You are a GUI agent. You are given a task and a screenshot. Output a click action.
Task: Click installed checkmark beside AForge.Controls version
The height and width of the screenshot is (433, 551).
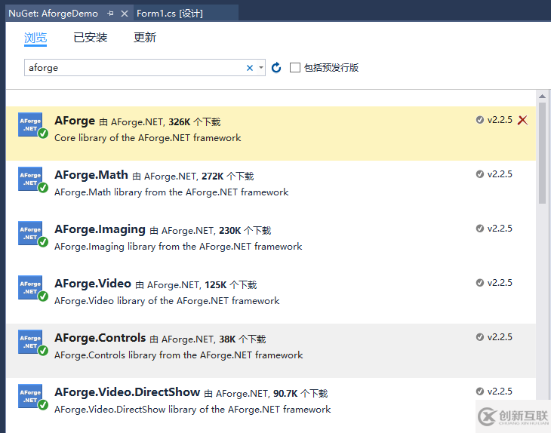click(479, 337)
